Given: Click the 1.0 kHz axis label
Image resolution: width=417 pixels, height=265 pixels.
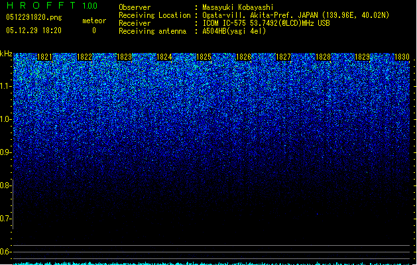Looking at the screenshot, I should (x=6, y=119).
